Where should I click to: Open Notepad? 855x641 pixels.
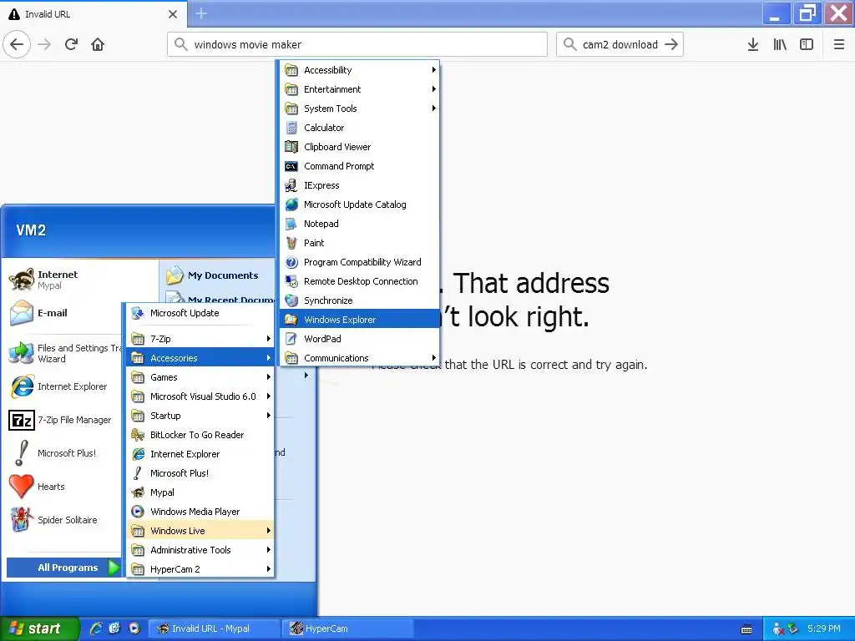point(359,224)
